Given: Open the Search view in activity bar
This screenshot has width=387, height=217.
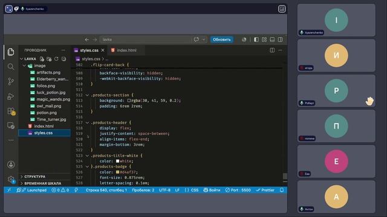Looking at the screenshot, I should [11, 67].
